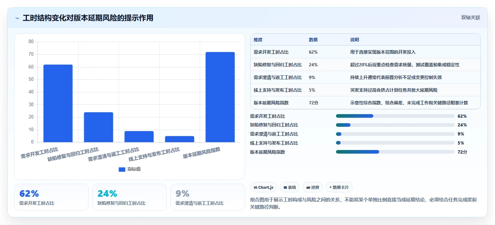Click the 72分 value in the table
495x225 pixels.
point(313,103)
